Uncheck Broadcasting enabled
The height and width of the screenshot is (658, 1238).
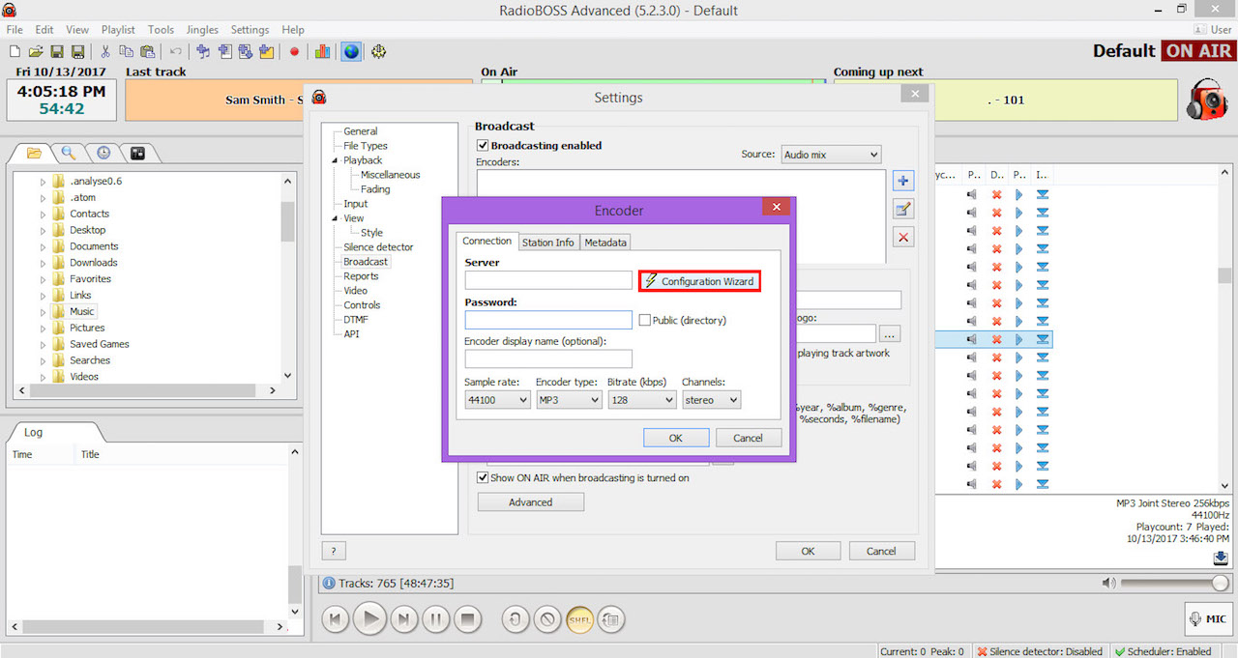pos(484,146)
